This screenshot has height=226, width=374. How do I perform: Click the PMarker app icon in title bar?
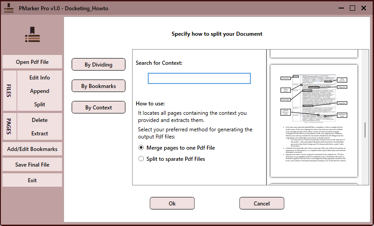click(9, 8)
